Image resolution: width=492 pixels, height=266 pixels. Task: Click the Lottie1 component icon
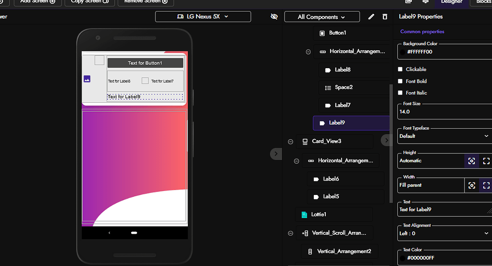[x=304, y=215]
